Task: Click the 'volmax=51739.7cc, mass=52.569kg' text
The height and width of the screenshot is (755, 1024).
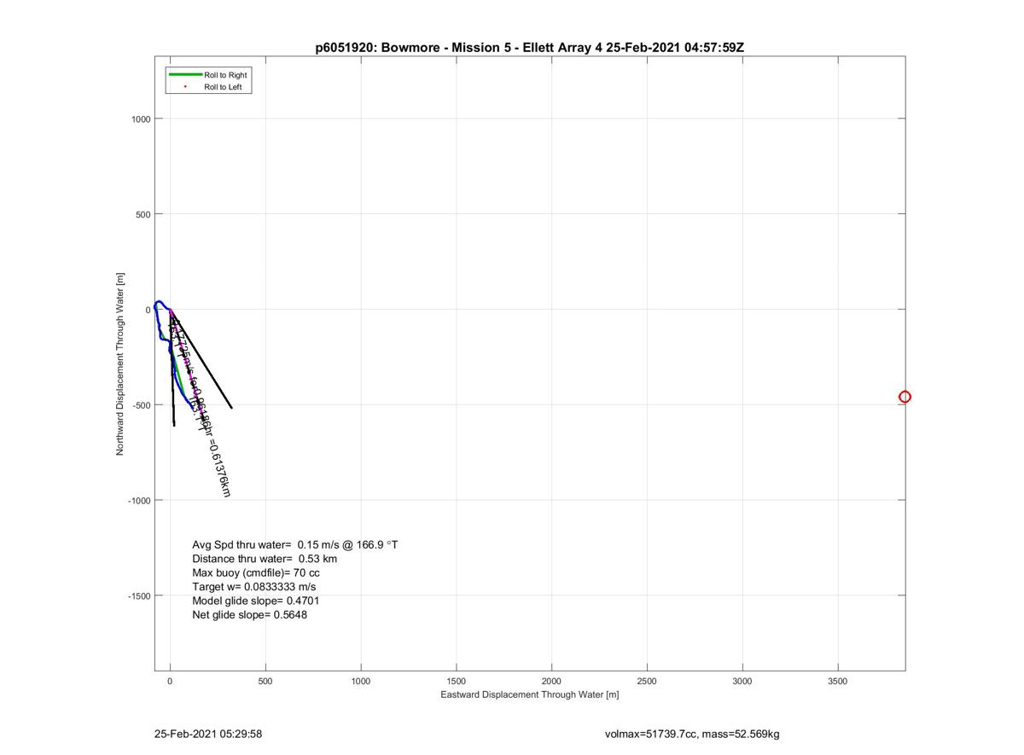Action: coord(692,734)
